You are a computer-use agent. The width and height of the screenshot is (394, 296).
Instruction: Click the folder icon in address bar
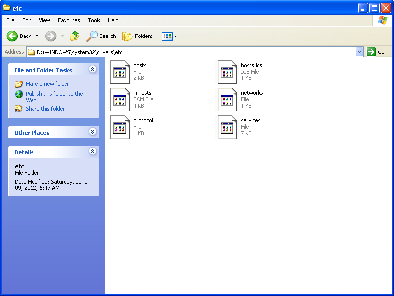click(x=31, y=52)
